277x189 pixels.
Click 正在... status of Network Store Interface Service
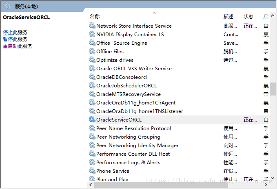pos(250,26)
